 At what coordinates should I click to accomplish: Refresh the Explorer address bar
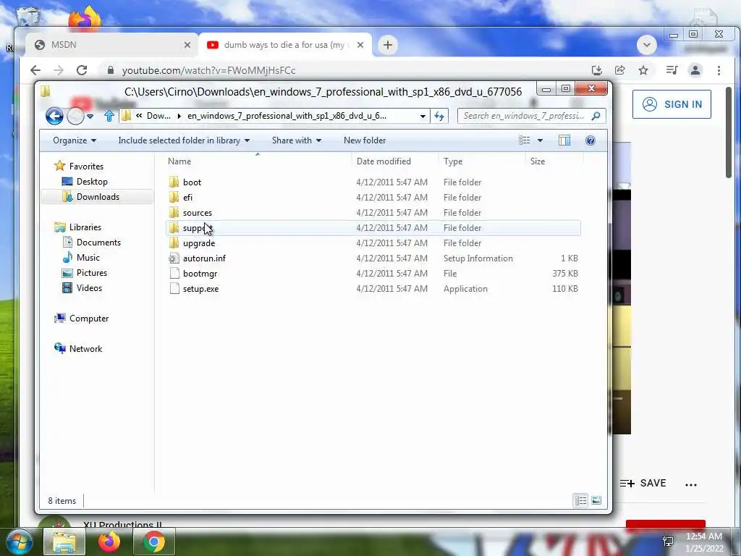pyautogui.click(x=439, y=116)
